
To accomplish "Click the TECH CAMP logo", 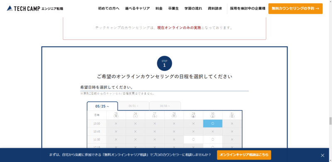I will (35, 8).
